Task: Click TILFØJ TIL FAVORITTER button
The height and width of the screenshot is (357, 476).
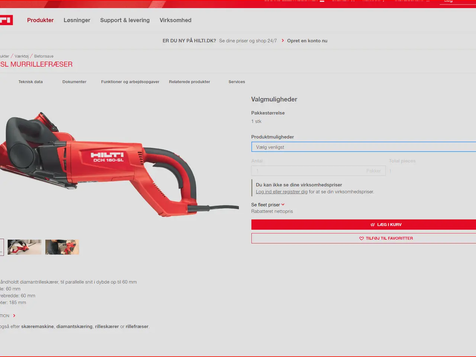Action: click(x=364, y=238)
